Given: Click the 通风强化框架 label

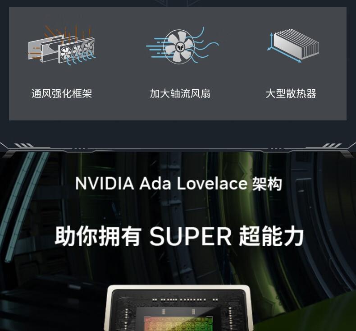Looking at the screenshot, I should pos(62,94).
